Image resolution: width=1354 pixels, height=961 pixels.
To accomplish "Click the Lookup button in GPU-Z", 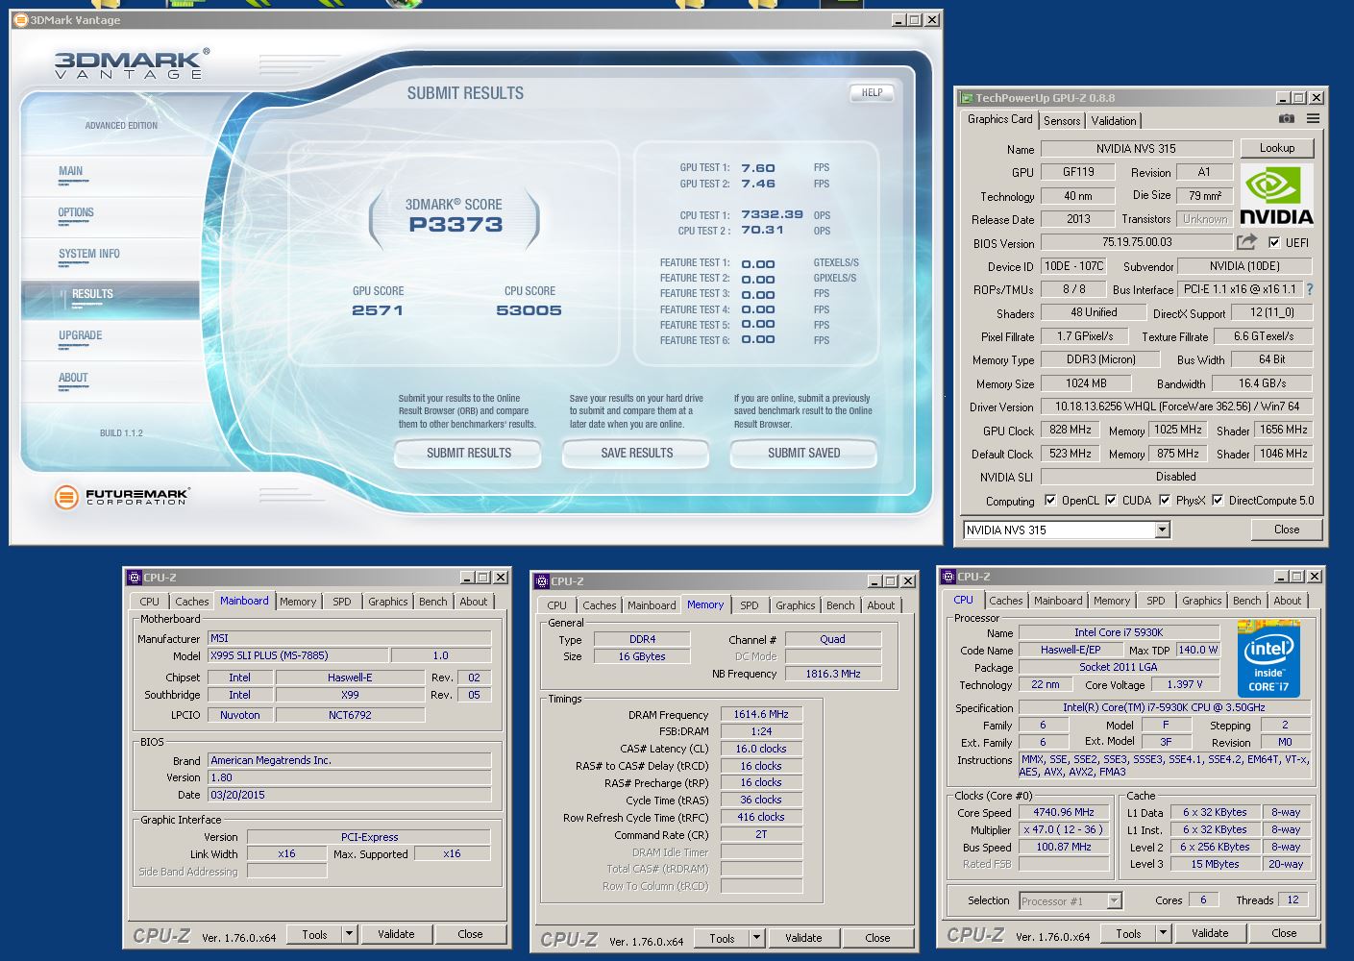I will pyautogui.click(x=1277, y=148).
